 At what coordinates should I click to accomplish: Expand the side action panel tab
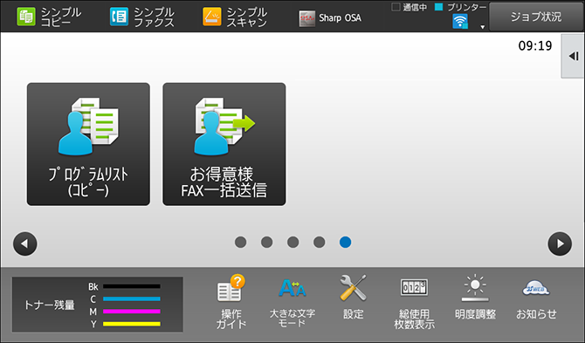pos(573,57)
